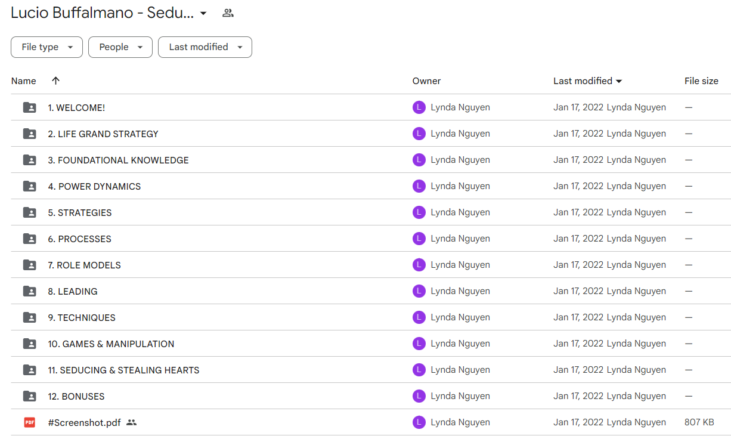Click shared icon next to #Screenshot.pdf
This screenshot has height=442, width=731.
pyautogui.click(x=132, y=422)
